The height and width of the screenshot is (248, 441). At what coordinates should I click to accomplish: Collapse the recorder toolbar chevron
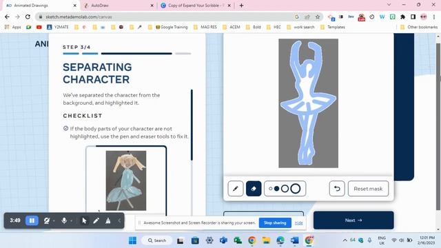[x=119, y=220]
